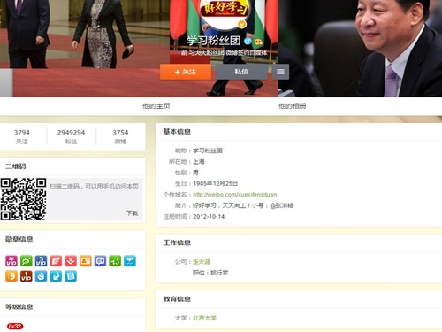Viewport: 442px width, 332px height.
Task: Click the blue notebook badge
Action: tap(71, 276)
